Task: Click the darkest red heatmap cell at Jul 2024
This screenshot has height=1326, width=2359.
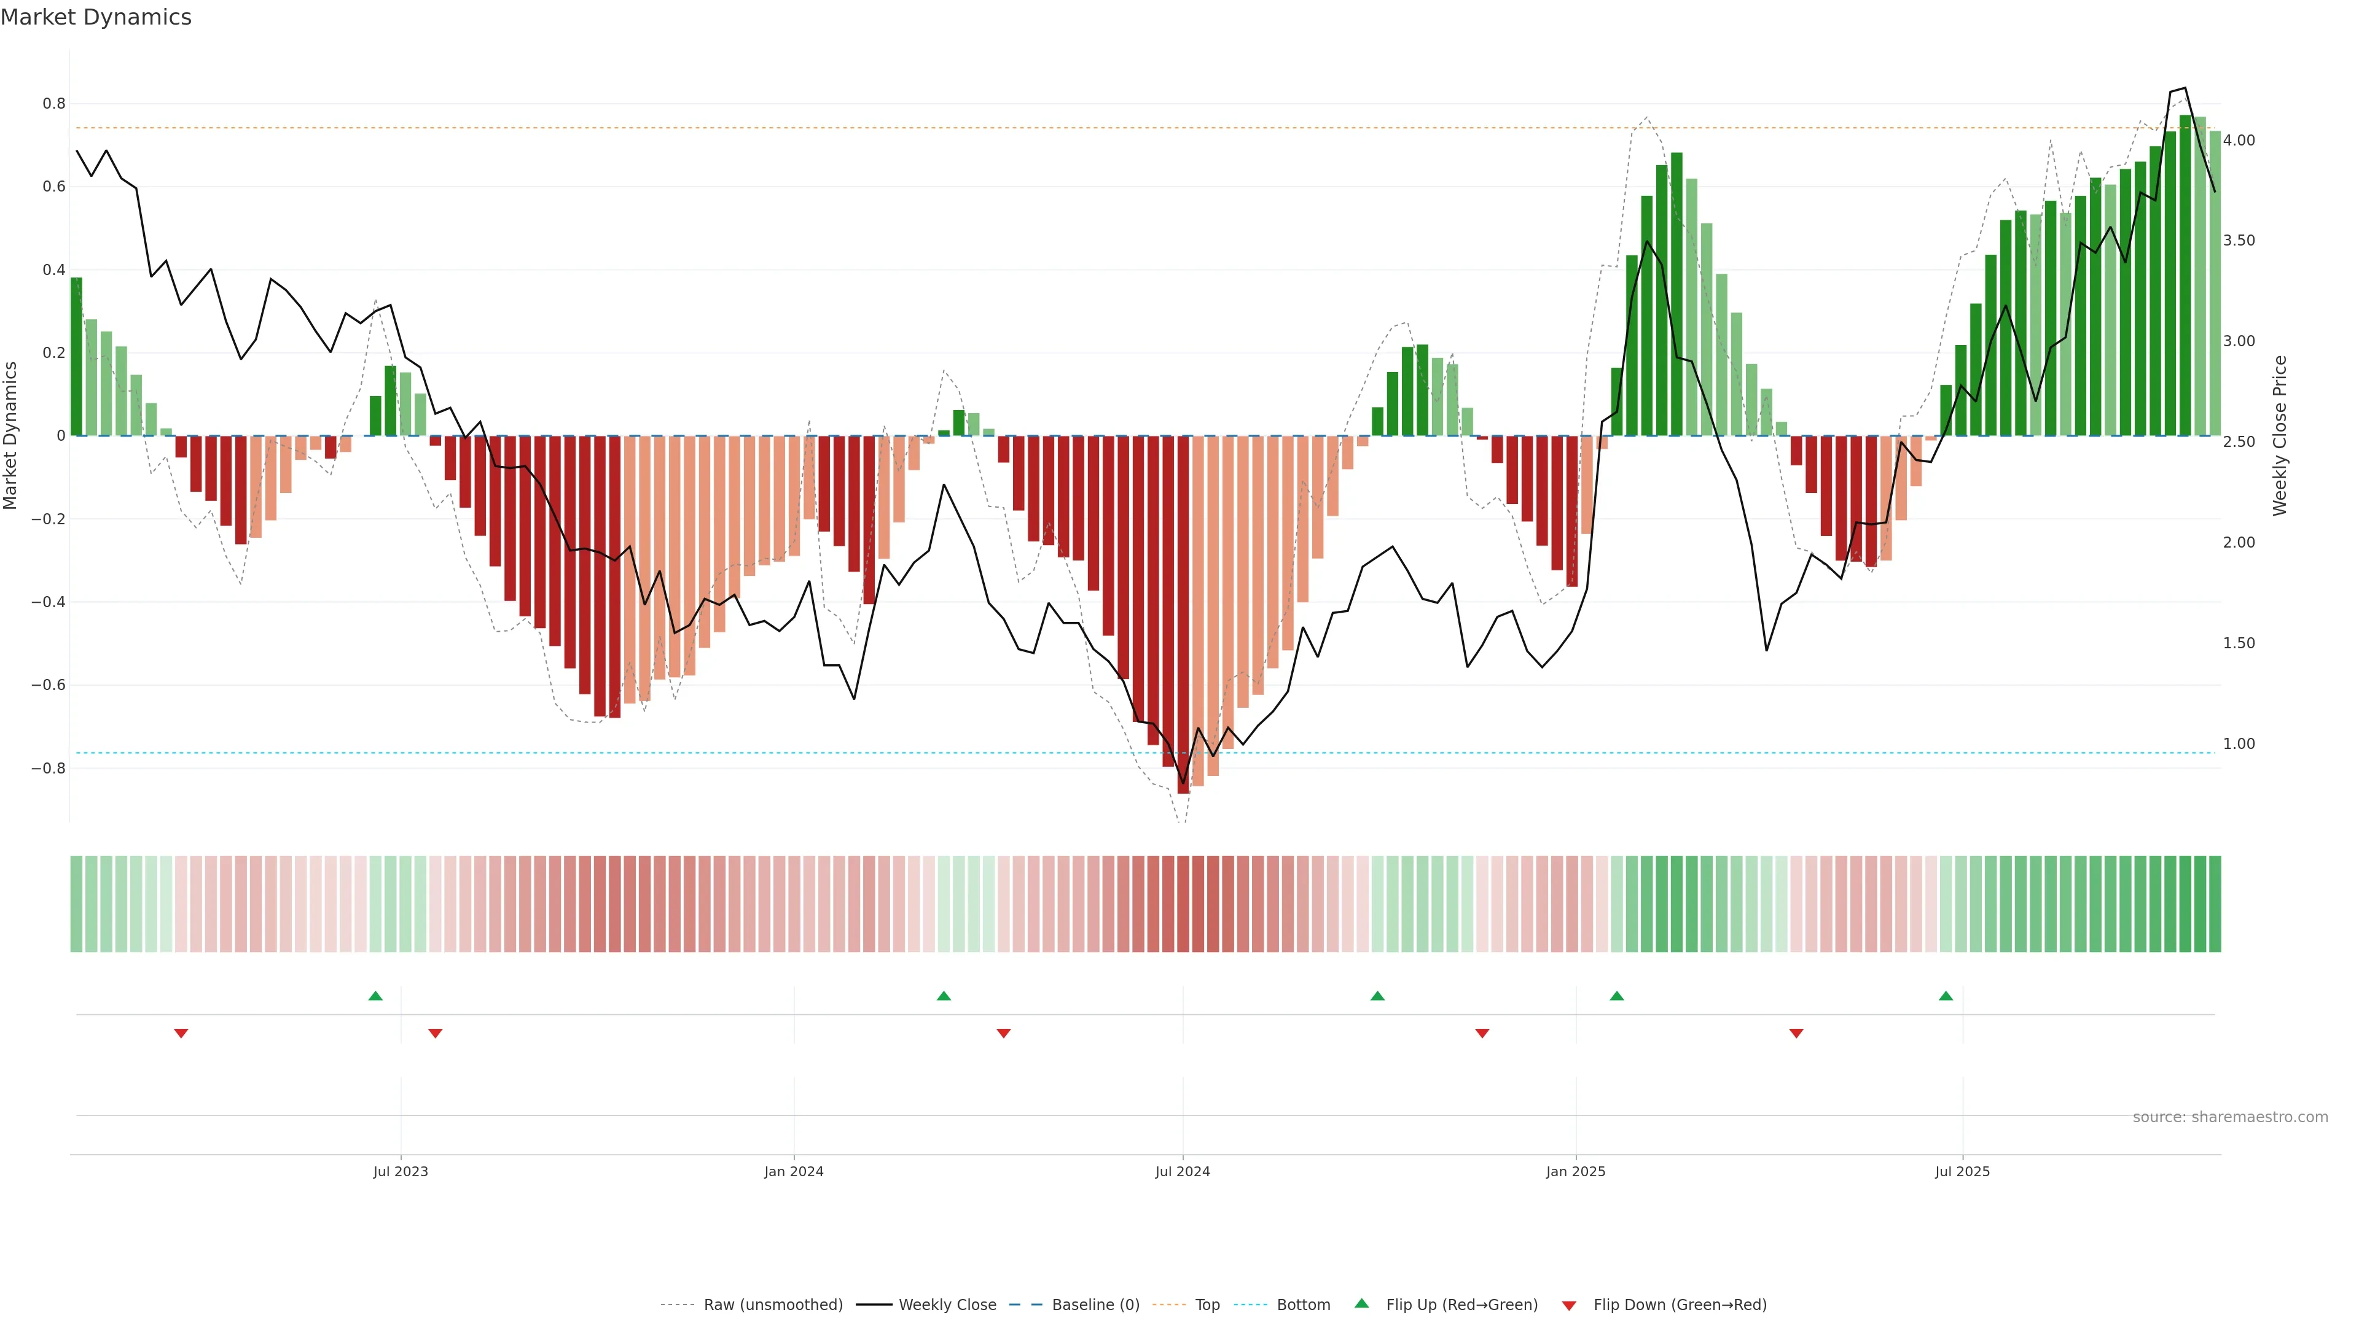Action: click(1183, 903)
